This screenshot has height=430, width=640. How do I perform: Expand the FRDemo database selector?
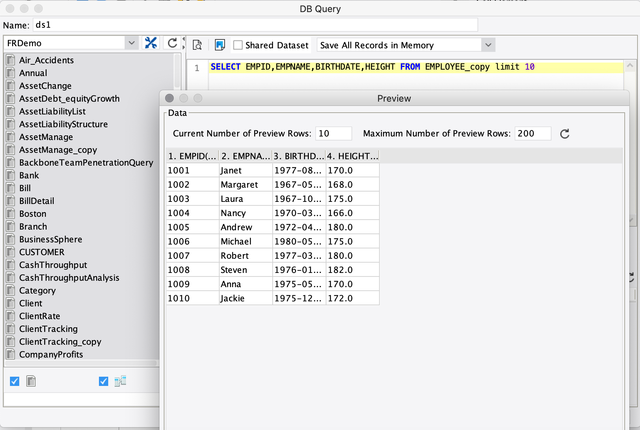132,43
